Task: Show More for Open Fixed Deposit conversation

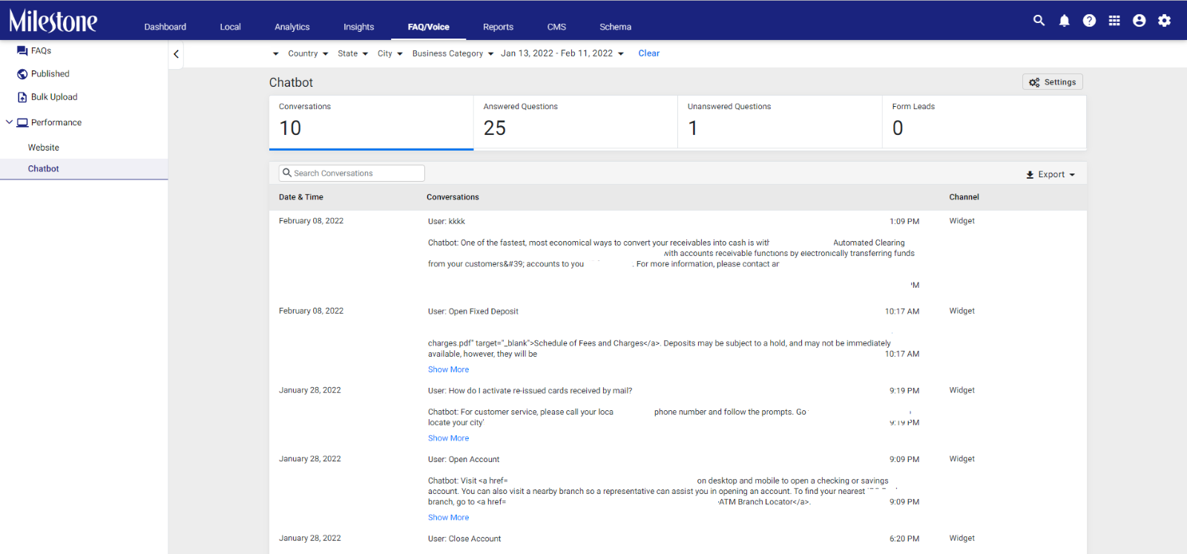Action: point(448,369)
